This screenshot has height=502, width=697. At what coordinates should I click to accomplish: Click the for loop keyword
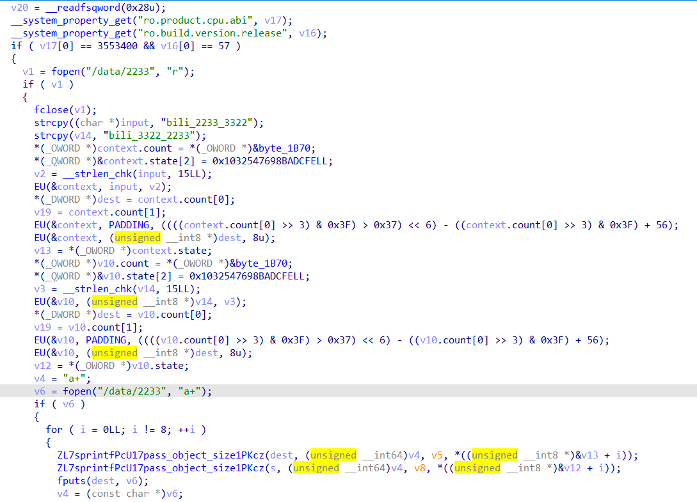tap(54, 430)
